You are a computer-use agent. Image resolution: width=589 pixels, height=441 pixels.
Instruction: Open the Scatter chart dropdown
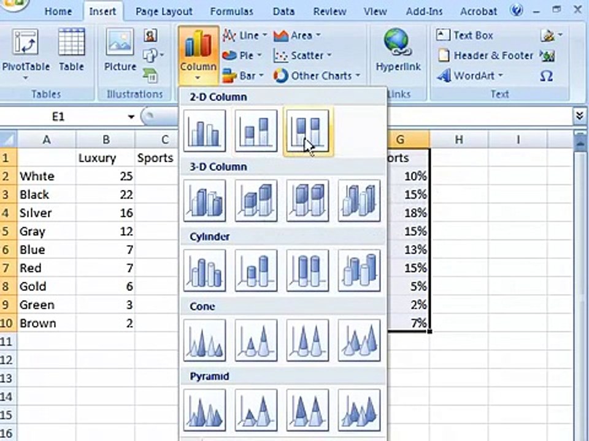(x=302, y=56)
